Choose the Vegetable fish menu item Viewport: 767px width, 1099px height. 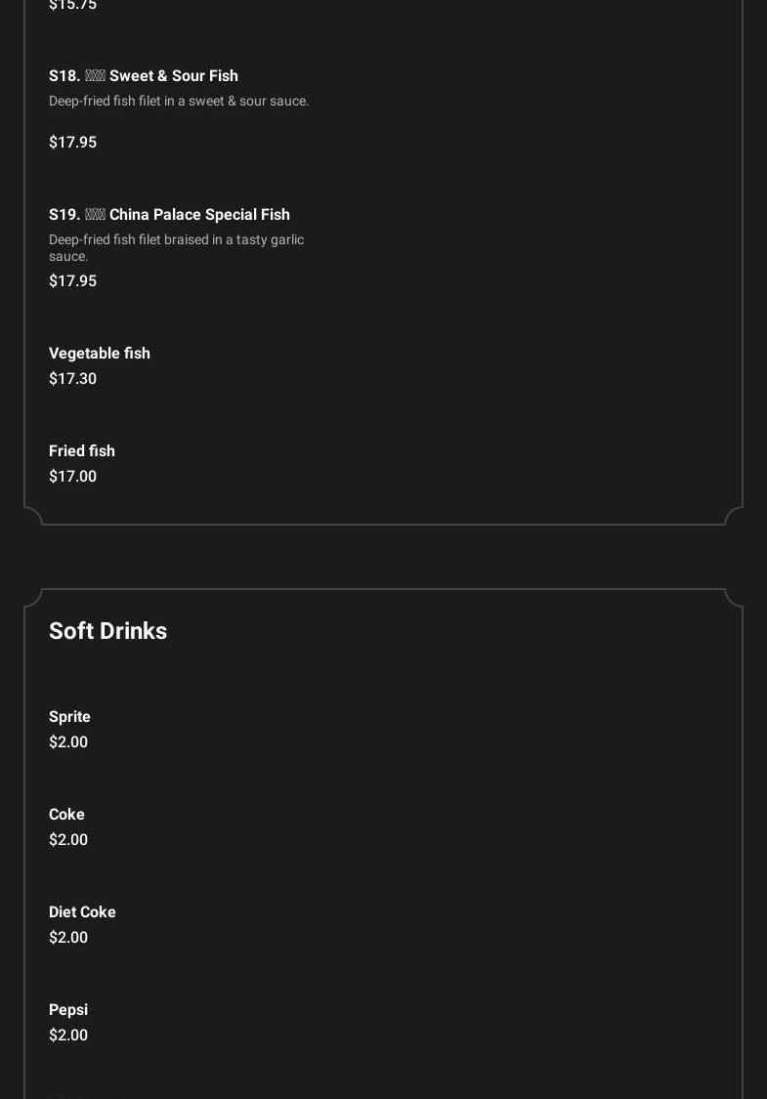(x=100, y=354)
